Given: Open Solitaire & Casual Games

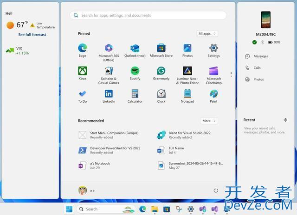Looking at the screenshot, I should click(109, 75).
